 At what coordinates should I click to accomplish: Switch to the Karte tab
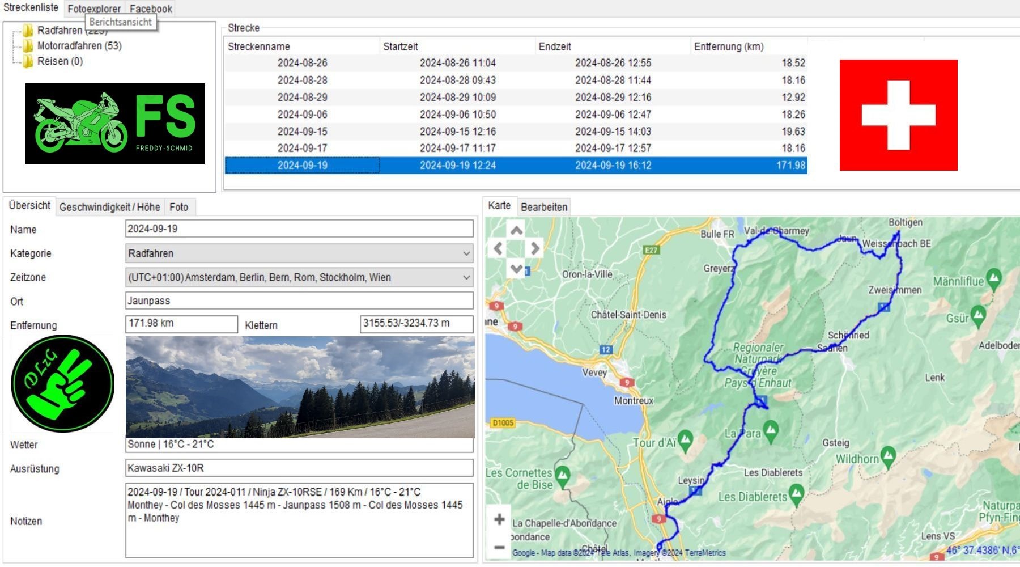(499, 206)
